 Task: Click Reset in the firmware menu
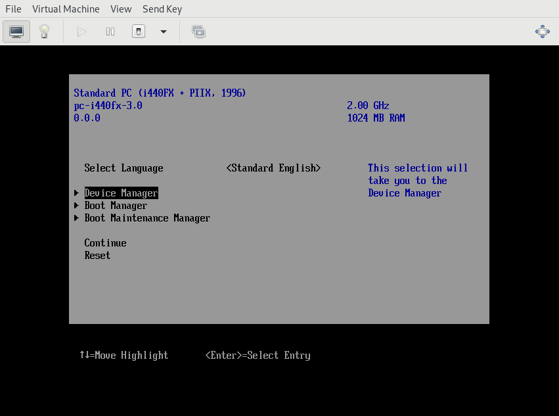[97, 256]
